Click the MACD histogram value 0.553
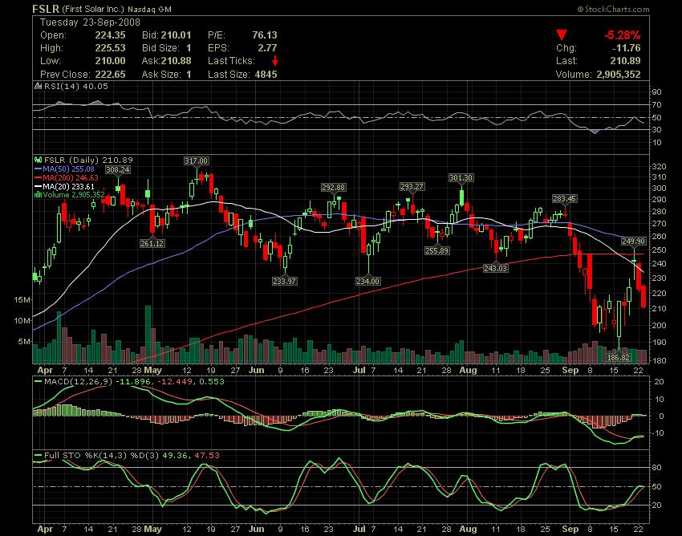The width and height of the screenshot is (682, 536). point(211,382)
